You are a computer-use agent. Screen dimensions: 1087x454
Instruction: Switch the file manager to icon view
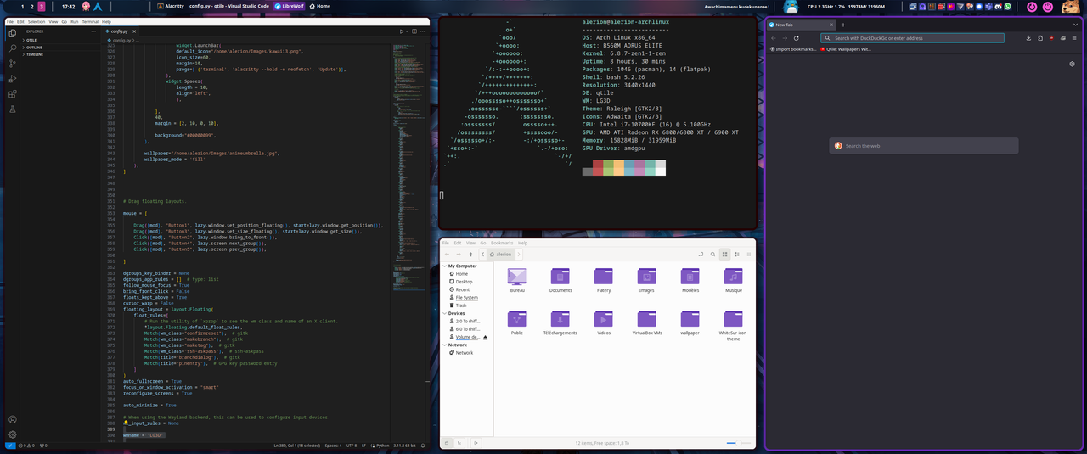tap(724, 254)
